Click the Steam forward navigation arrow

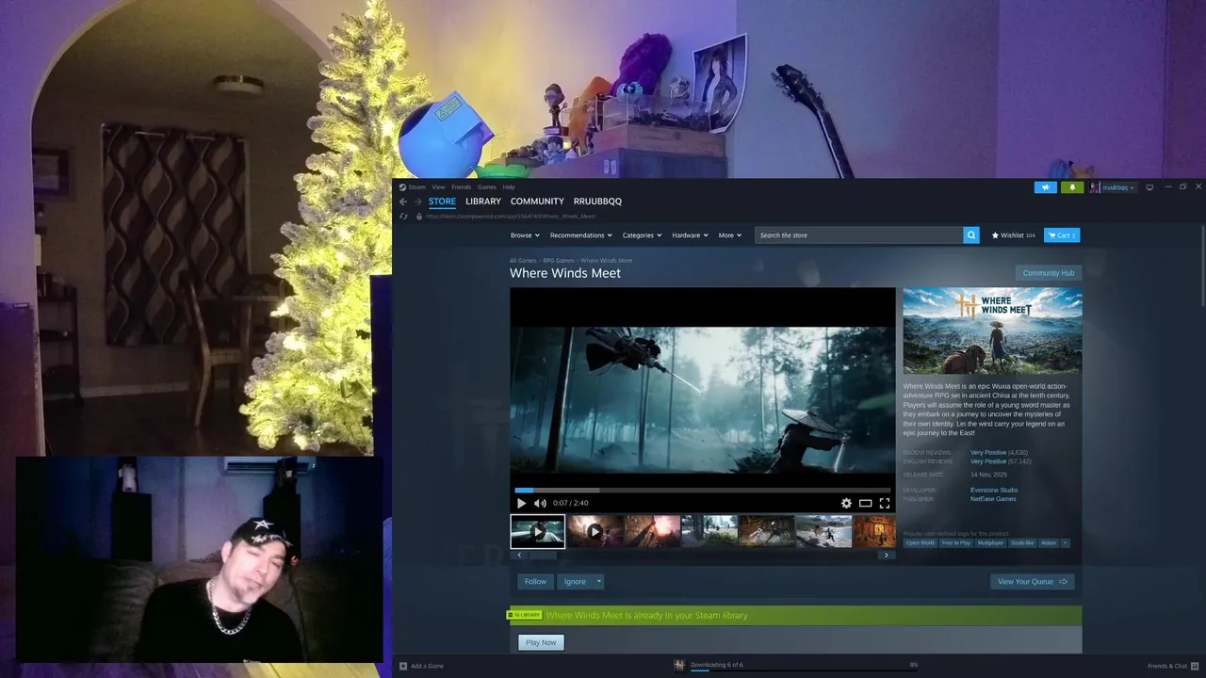418,202
